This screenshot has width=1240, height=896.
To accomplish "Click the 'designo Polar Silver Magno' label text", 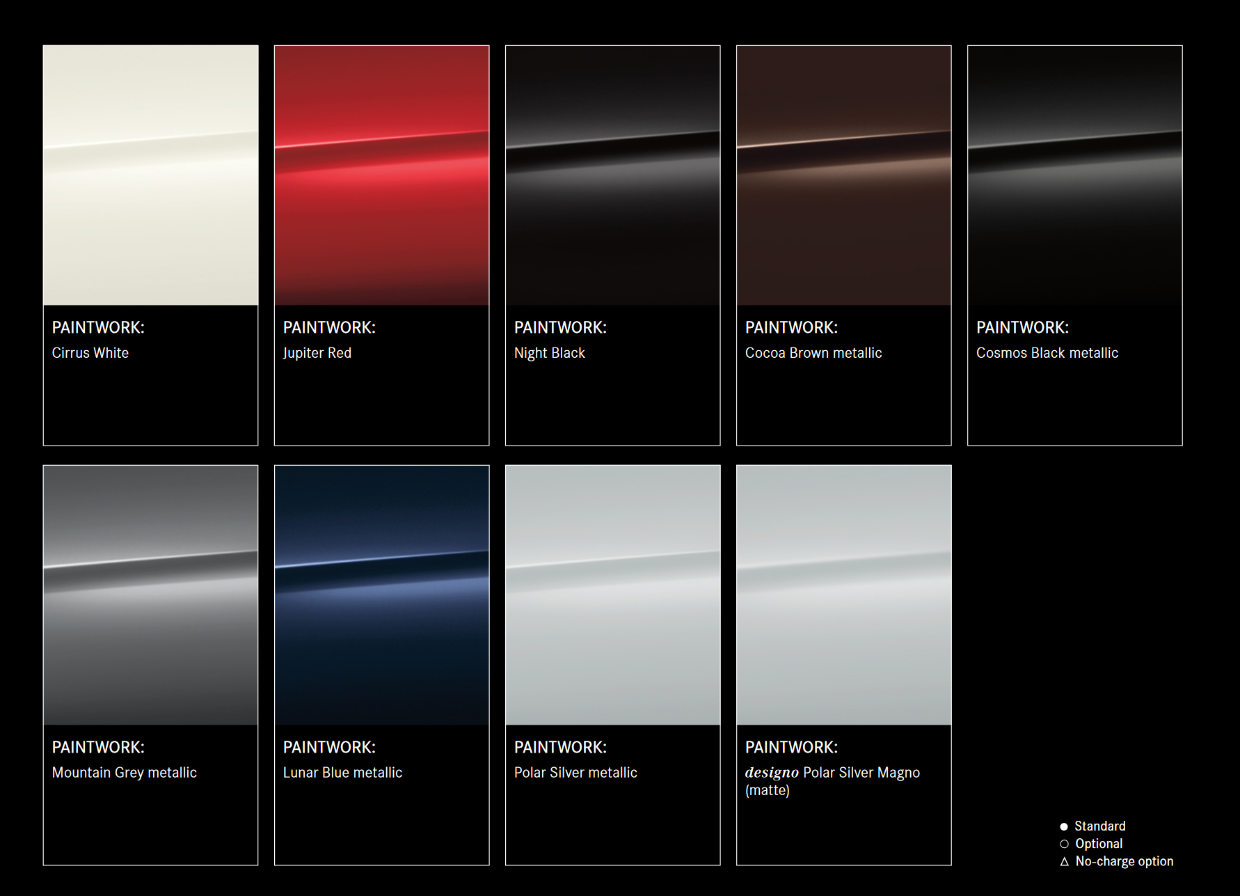I will 832,773.
